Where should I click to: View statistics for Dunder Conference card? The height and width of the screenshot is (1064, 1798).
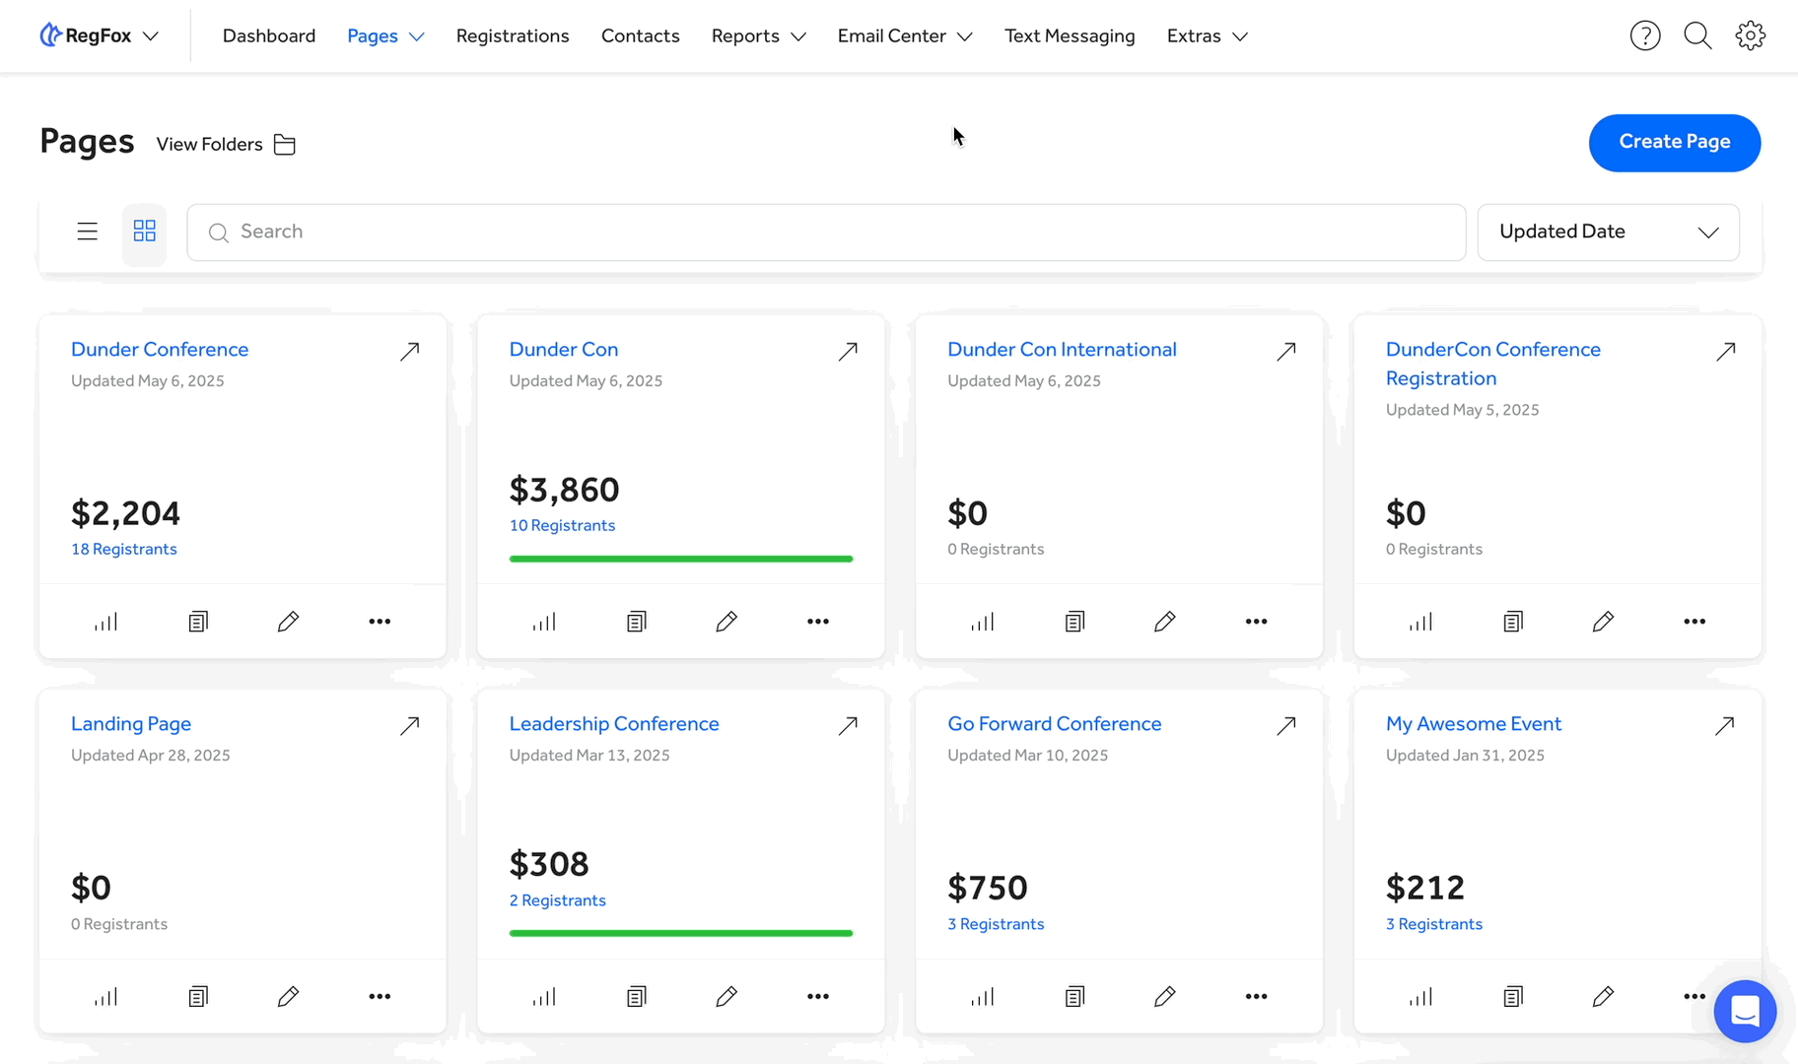pos(105,622)
